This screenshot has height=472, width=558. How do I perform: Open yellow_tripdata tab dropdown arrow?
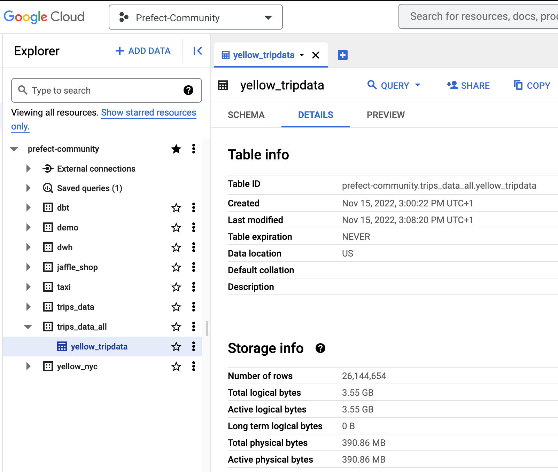(302, 55)
